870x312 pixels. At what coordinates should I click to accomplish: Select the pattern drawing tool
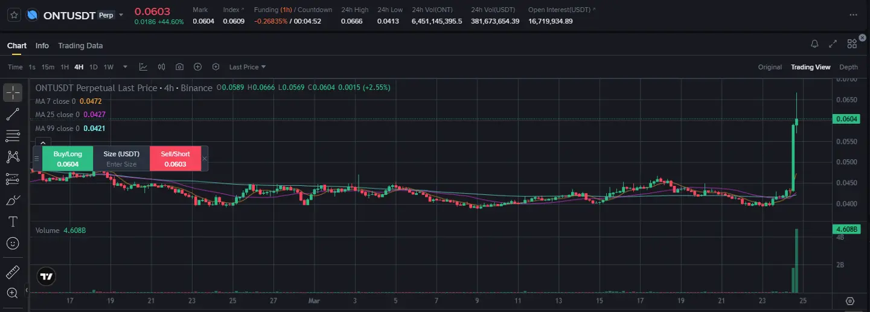point(13,157)
